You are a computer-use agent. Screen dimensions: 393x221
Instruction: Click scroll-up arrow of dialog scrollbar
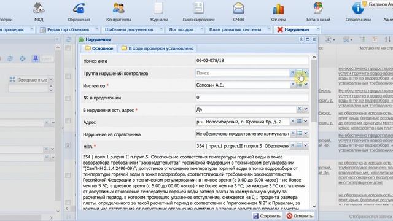pyautogui.click(x=314, y=57)
